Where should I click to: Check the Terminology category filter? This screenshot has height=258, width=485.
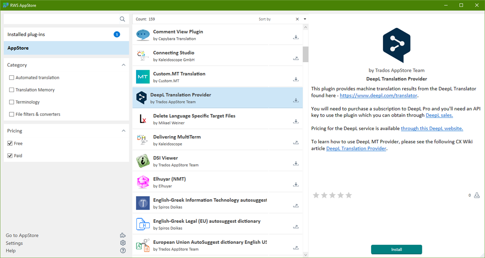[x=12, y=102]
